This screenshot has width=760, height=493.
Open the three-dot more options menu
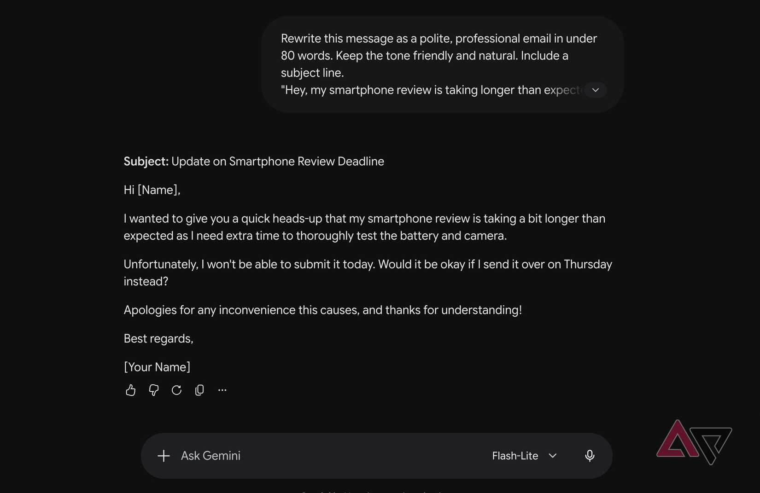pyautogui.click(x=222, y=390)
